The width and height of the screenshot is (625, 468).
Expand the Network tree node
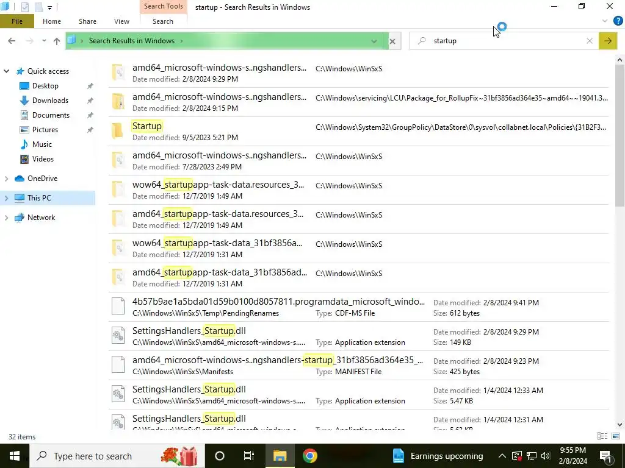[6, 218]
